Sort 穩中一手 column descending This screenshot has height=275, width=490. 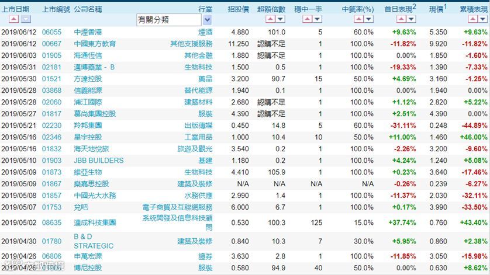click(317, 19)
